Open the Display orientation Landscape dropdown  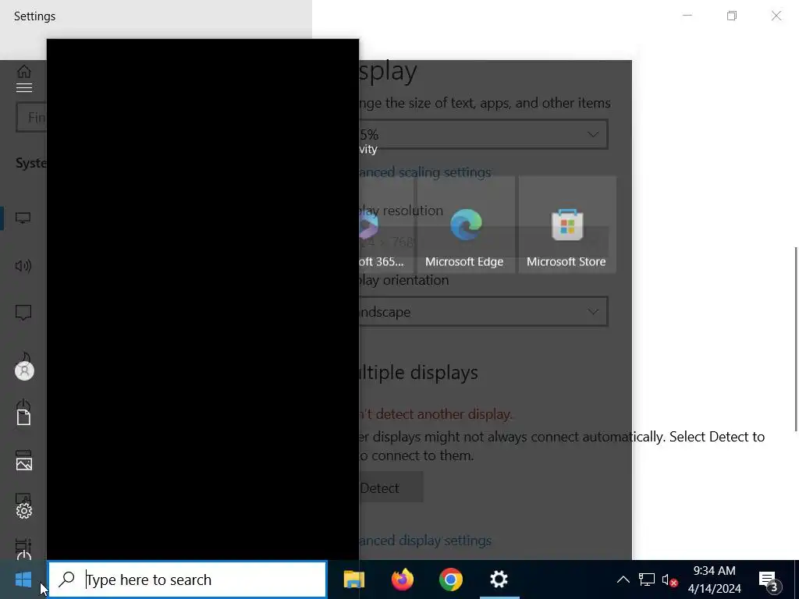483,312
